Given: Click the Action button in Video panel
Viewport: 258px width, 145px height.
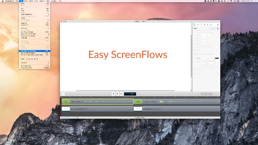Looking at the screenshot, I should 213,28.
